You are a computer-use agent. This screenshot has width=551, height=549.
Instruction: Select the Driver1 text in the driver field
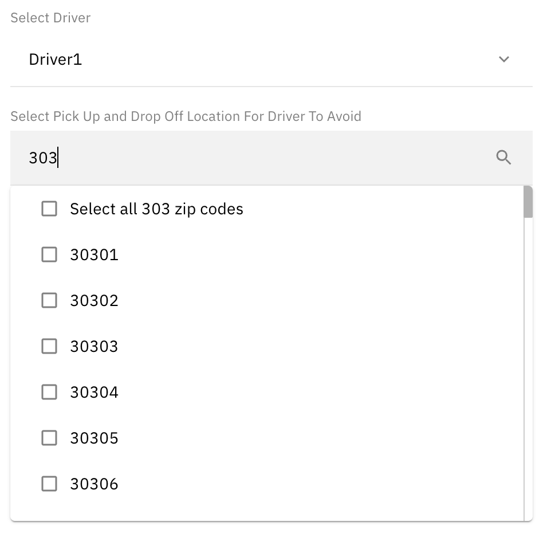click(x=55, y=59)
